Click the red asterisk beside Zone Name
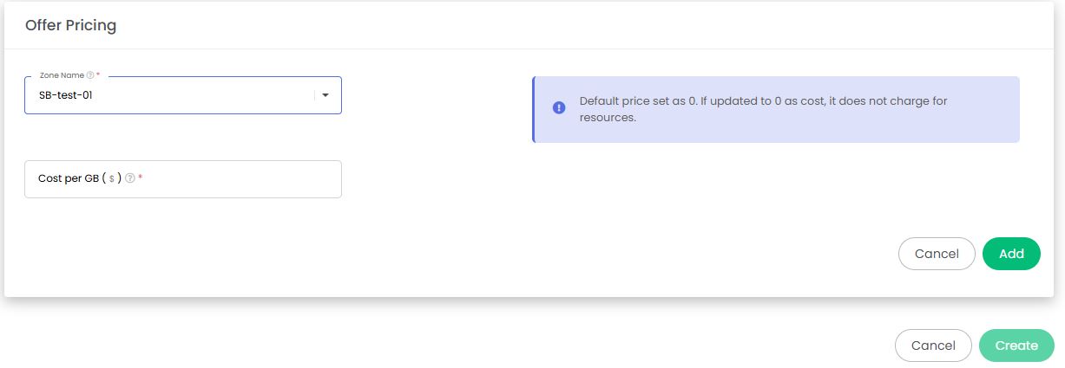This screenshot has height=368, width=1065. (x=98, y=74)
